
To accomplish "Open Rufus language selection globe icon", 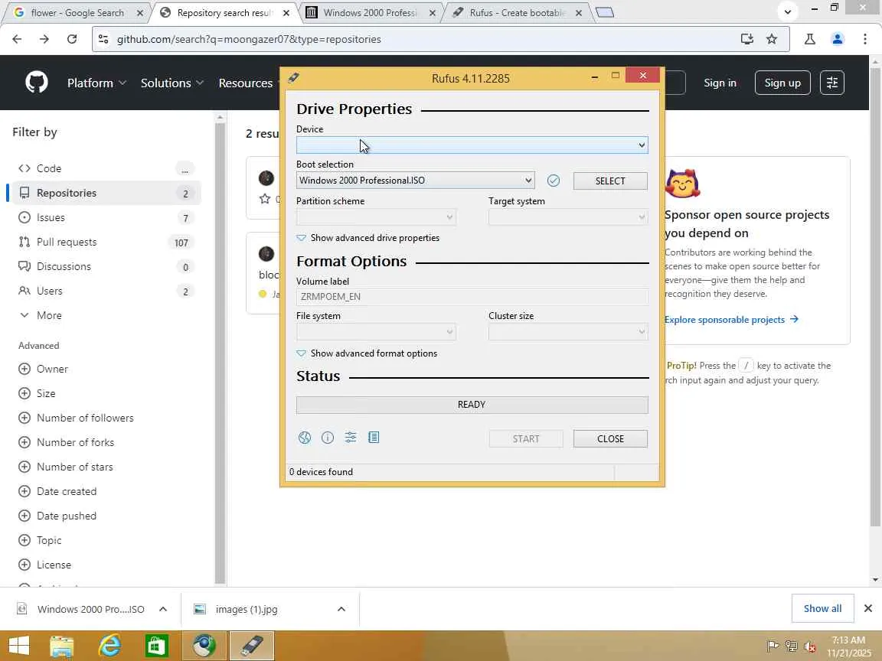I will click(x=304, y=438).
